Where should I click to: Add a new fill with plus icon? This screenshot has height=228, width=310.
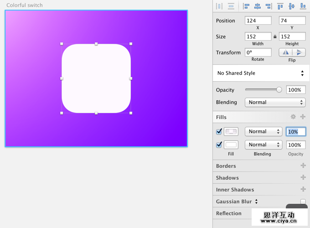[303, 117]
